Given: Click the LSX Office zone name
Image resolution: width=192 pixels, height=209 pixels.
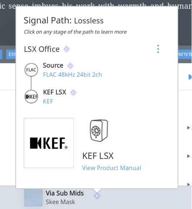Looking at the screenshot, I should click(x=42, y=49).
